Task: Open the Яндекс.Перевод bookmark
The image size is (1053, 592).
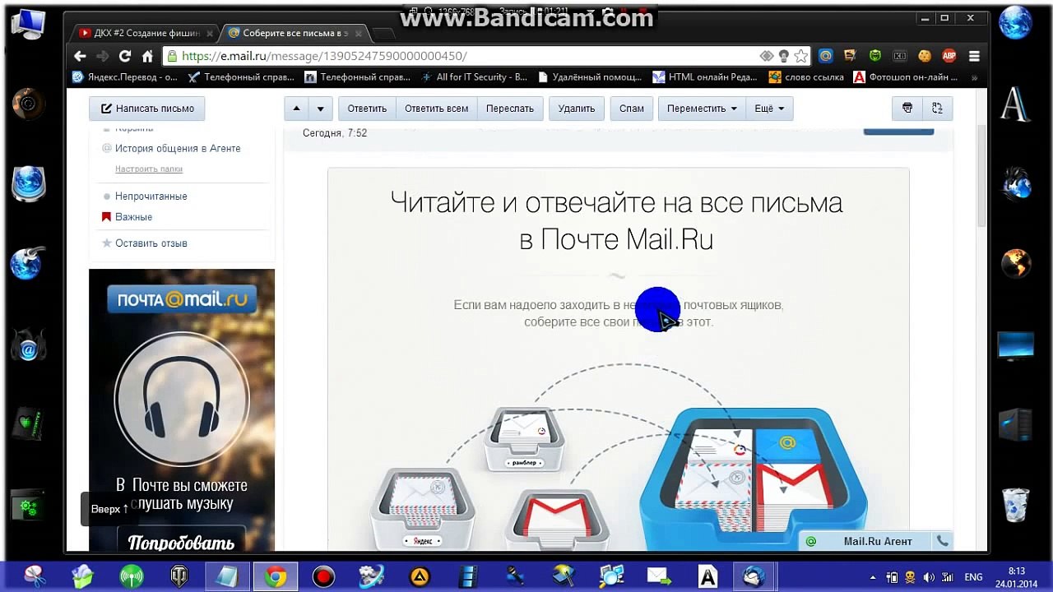Action: point(125,77)
